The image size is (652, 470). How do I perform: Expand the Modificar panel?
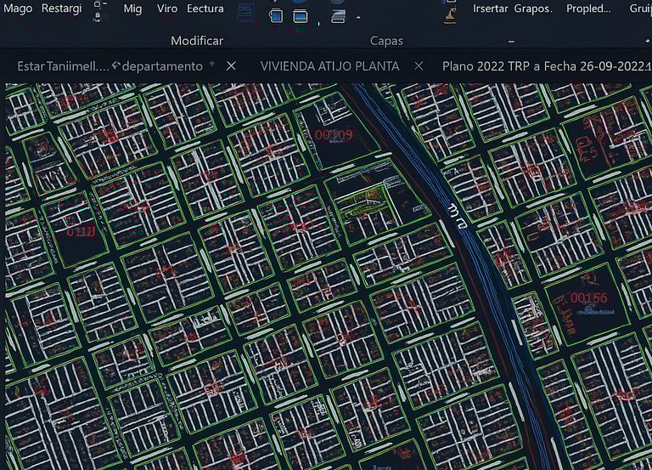[x=197, y=41]
